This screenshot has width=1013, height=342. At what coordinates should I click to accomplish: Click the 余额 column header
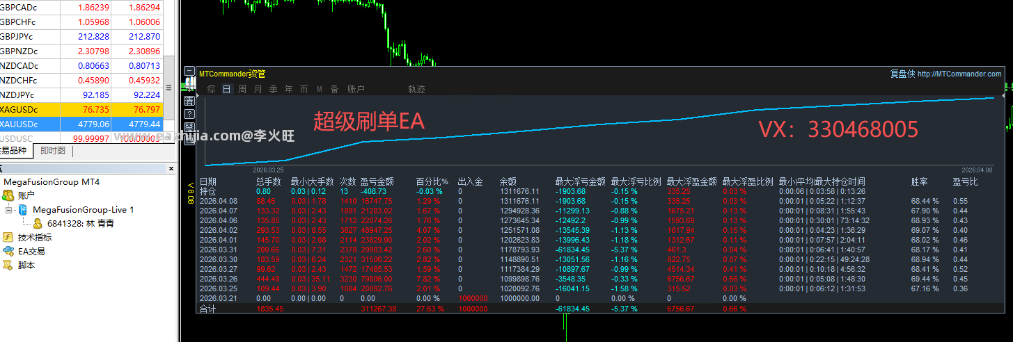[508, 181]
